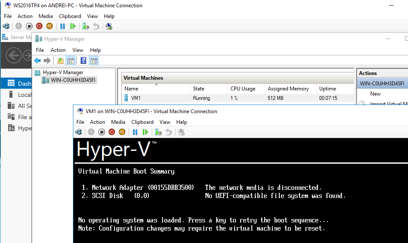Click blue Help icon in Hyper-V Manager toolbar
Screen dimensions: 408x243
tap(83, 60)
